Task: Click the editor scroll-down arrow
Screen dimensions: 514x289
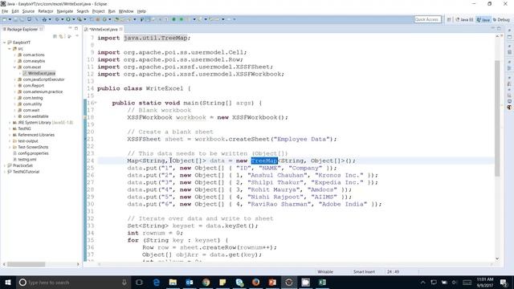Action: pos(497,258)
